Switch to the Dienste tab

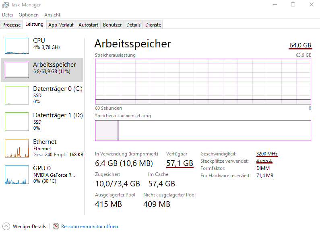point(153,25)
